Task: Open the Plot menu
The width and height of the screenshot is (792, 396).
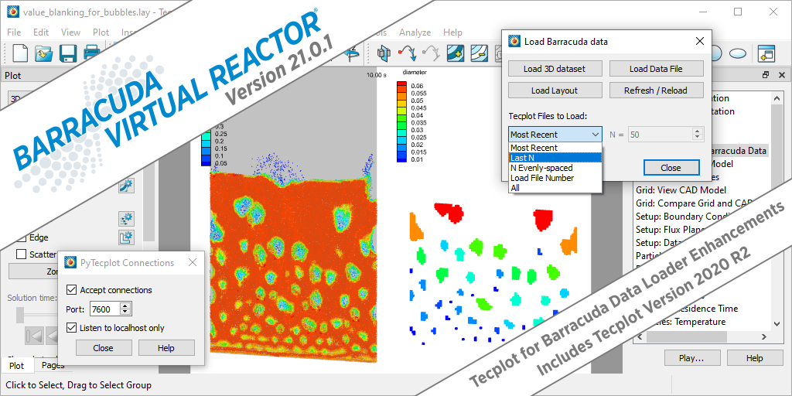Action: click(101, 32)
